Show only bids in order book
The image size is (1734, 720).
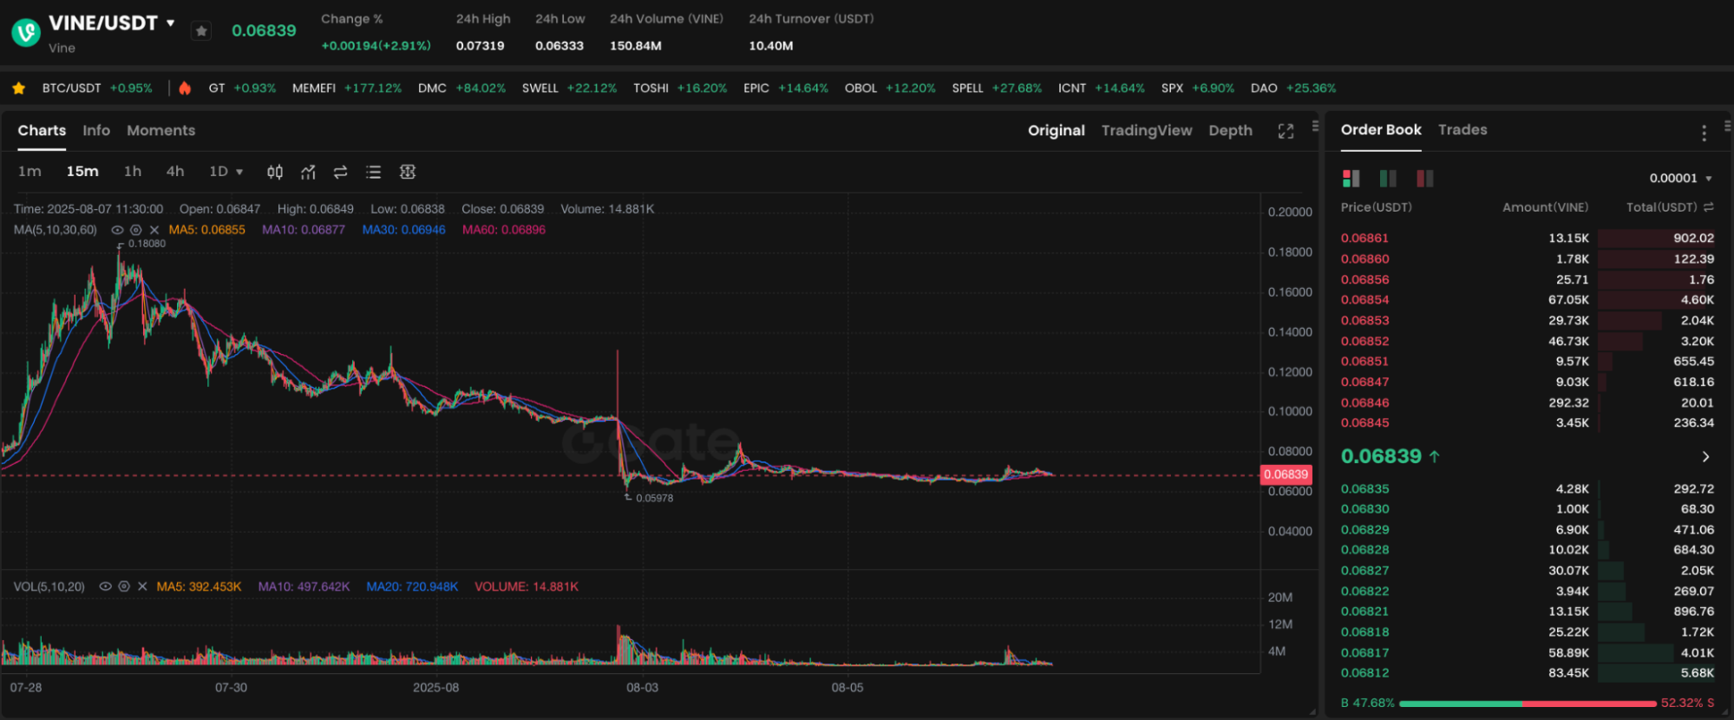(1388, 179)
